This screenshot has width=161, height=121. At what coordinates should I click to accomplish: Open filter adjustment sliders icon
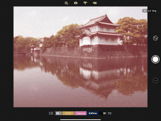[110, 113]
